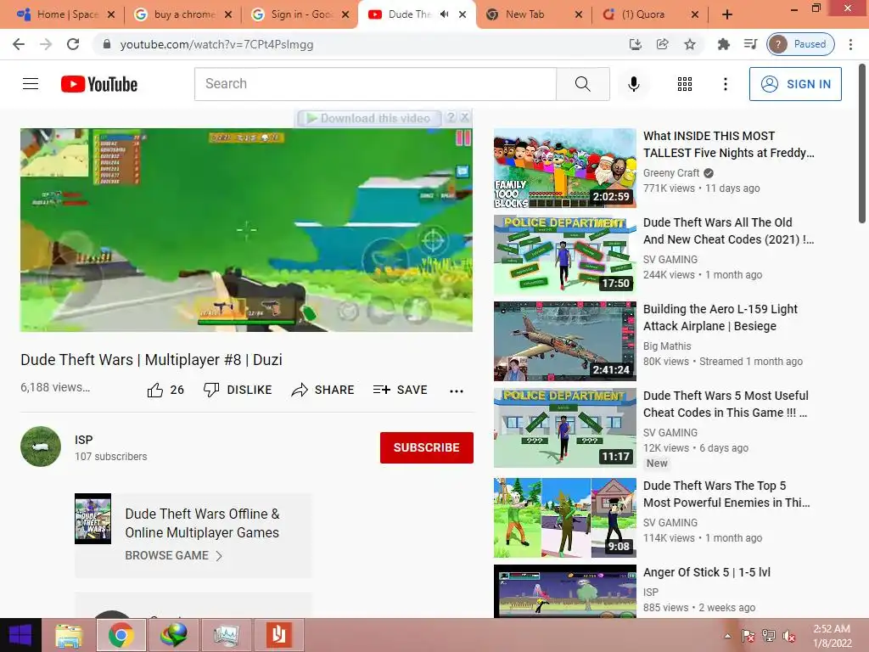Viewport: 869px width, 652px height.
Task: Bookmark this page with the star icon
Action: 689,44
